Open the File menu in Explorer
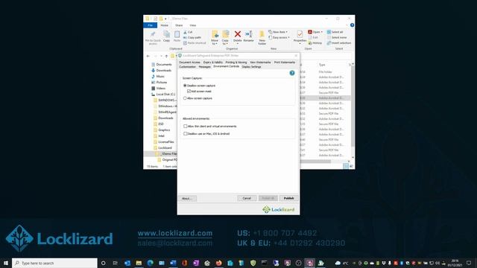The image size is (477, 268). pos(151,25)
